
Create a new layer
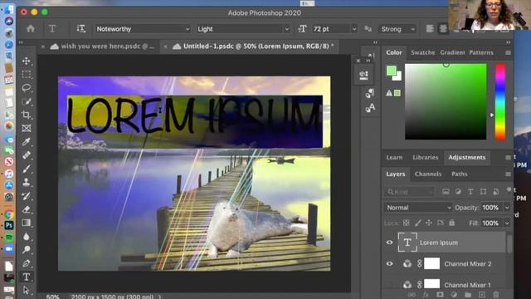[482, 295]
